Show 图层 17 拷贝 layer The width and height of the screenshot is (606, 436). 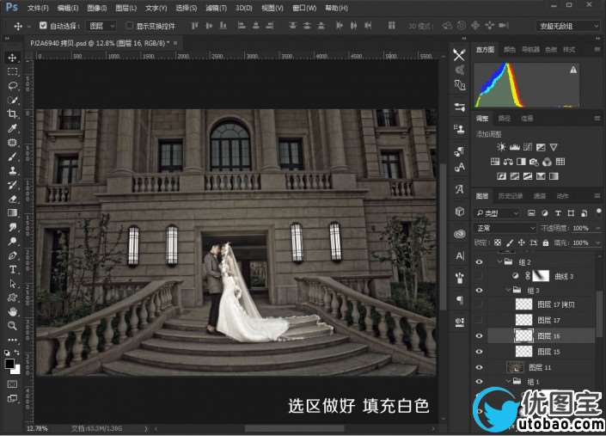(x=480, y=304)
